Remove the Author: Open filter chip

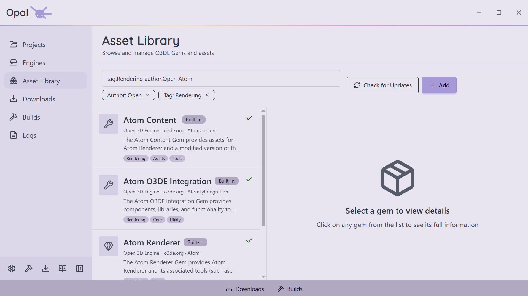147,95
